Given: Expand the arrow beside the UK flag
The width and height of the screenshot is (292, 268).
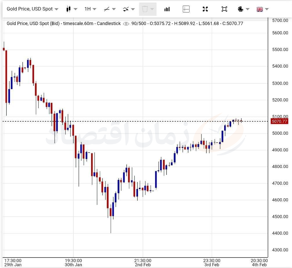Looking at the screenshot, I should coord(267,9).
